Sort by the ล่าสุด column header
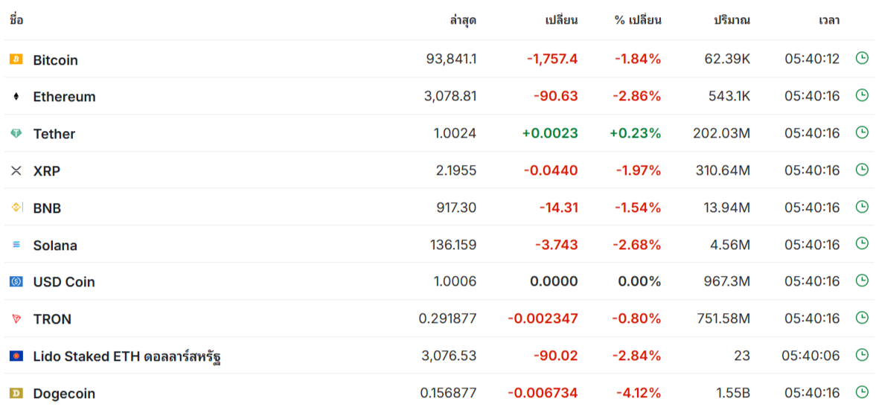Image resolution: width=876 pixels, height=407 pixels. (463, 20)
